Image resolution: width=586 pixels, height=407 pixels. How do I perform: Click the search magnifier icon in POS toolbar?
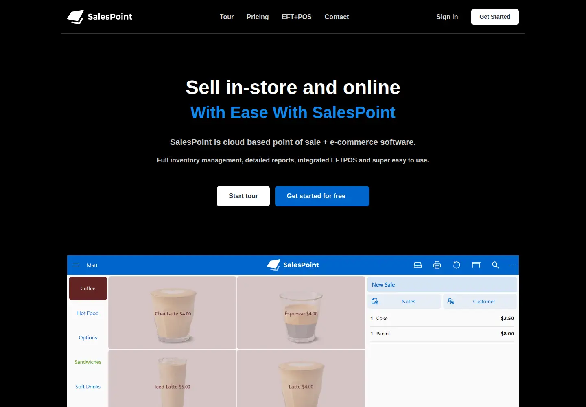click(x=495, y=265)
